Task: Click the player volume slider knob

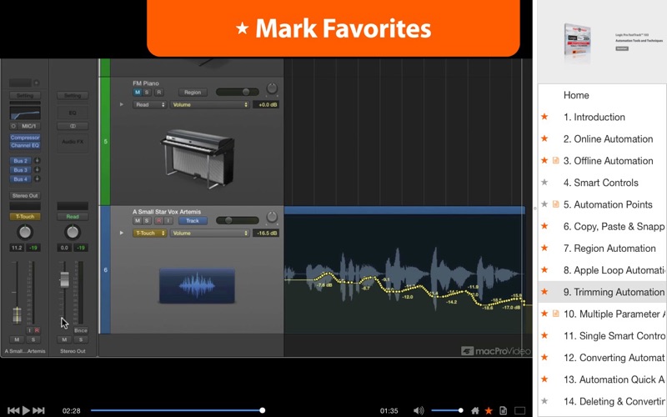Action: 460,410
